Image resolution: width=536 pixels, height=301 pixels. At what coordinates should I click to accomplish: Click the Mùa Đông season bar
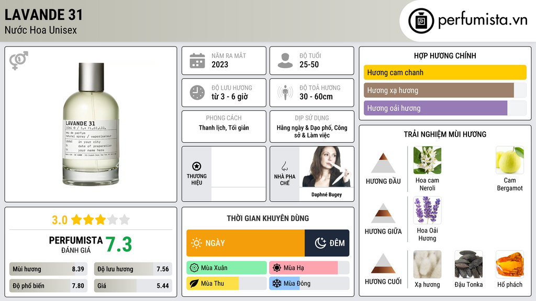(309, 283)
